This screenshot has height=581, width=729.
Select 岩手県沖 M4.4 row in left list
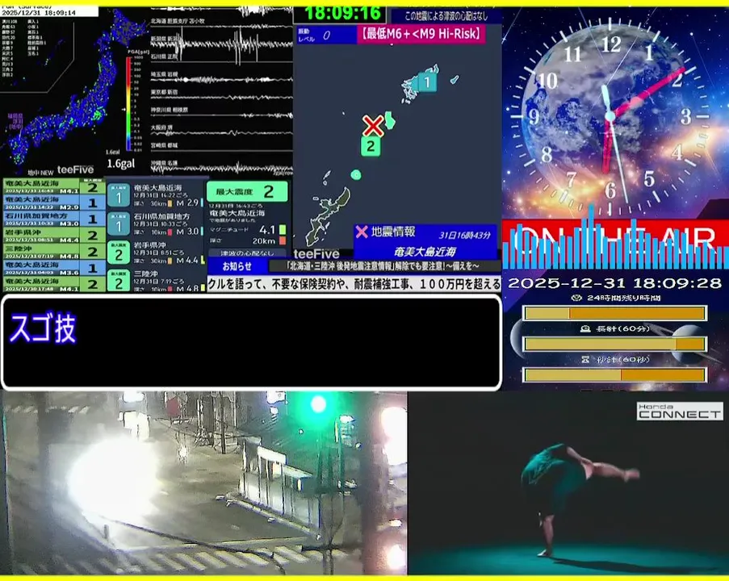(x=54, y=235)
